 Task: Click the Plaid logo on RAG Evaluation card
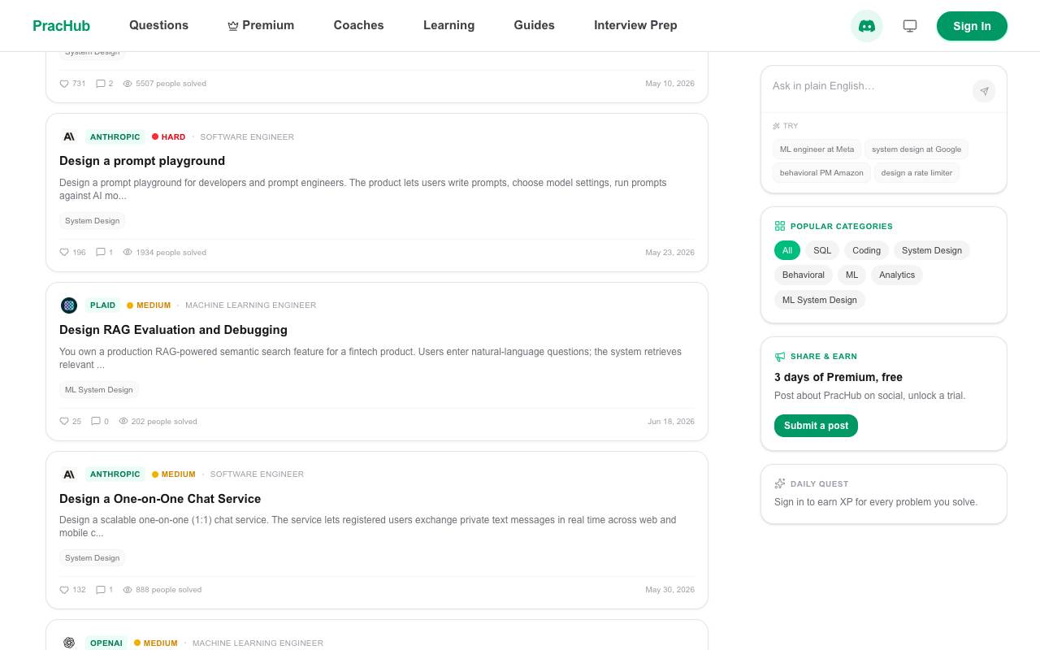[x=69, y=305]
